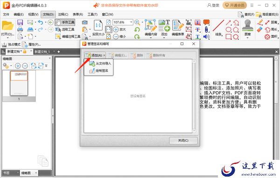Choose the 距离 distance measuring tool

pyautogui.click(x=271, y=22)
